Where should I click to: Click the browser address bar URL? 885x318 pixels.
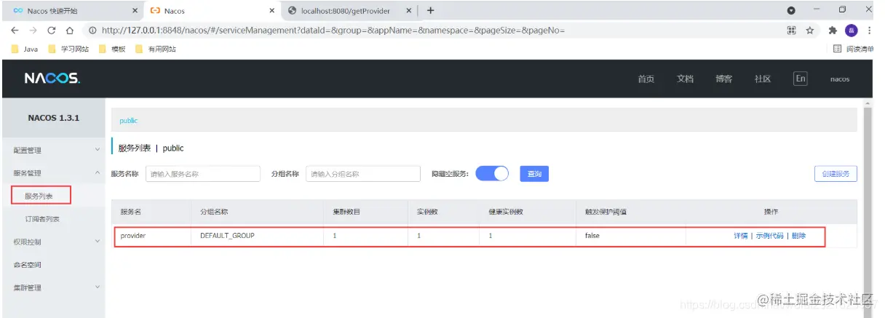click(333, 31)
